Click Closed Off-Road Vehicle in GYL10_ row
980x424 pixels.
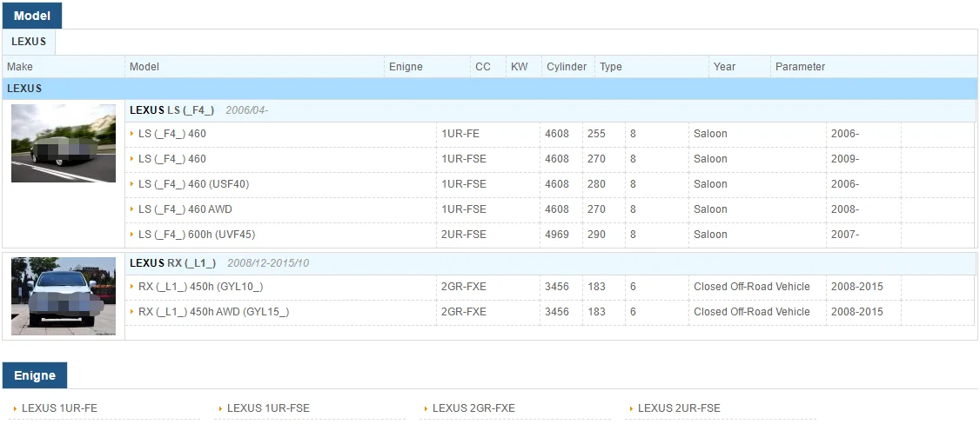(752, 286)
